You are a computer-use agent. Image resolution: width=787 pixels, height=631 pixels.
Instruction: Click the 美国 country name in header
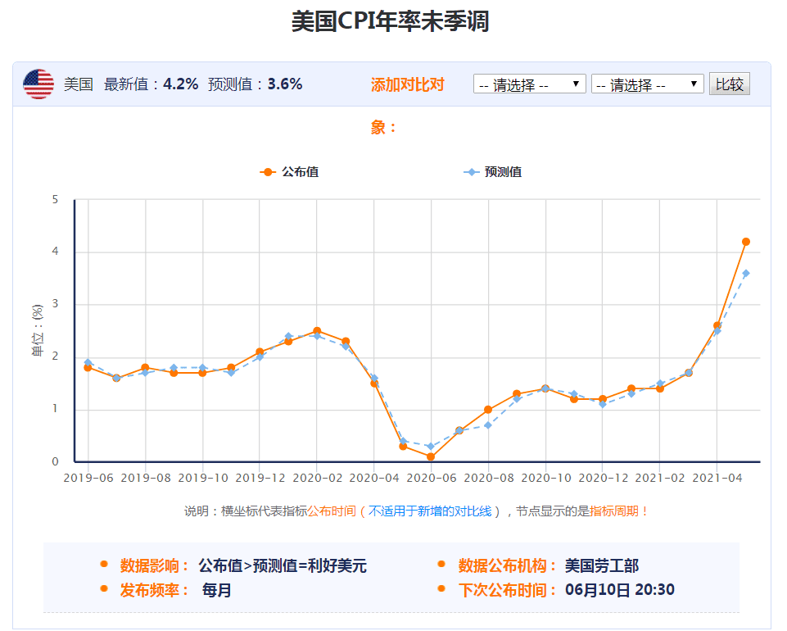79,84
